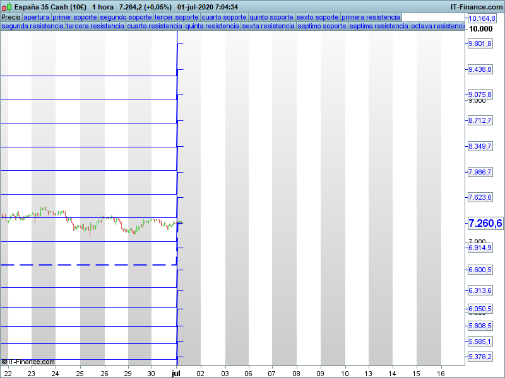Click the 02 date marker on time axis
Screen dimensions: 505x378
point(200,374)
